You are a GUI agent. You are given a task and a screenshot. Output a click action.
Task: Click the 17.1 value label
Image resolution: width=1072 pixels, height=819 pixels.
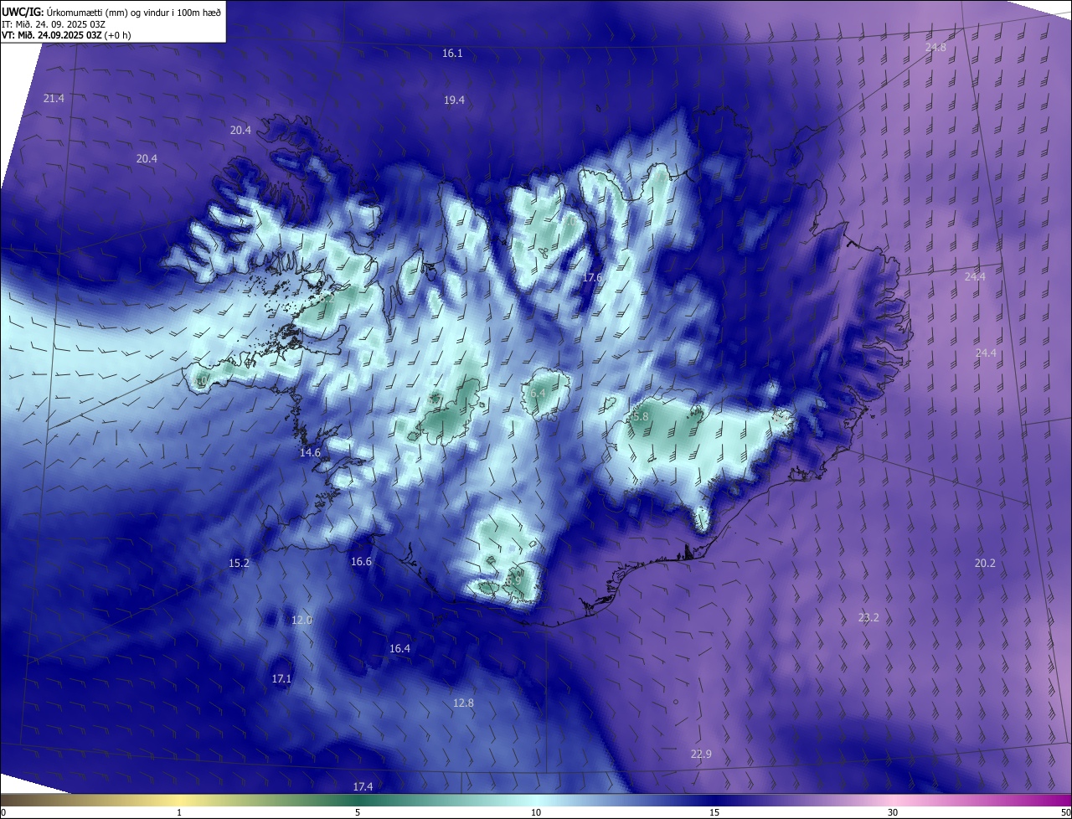click(x=281, y=678)
